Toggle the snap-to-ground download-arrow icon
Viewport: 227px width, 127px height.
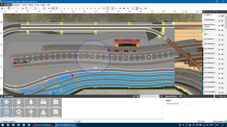click(137, 8)
